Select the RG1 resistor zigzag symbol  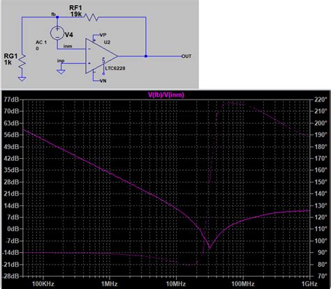coord(22,61)
